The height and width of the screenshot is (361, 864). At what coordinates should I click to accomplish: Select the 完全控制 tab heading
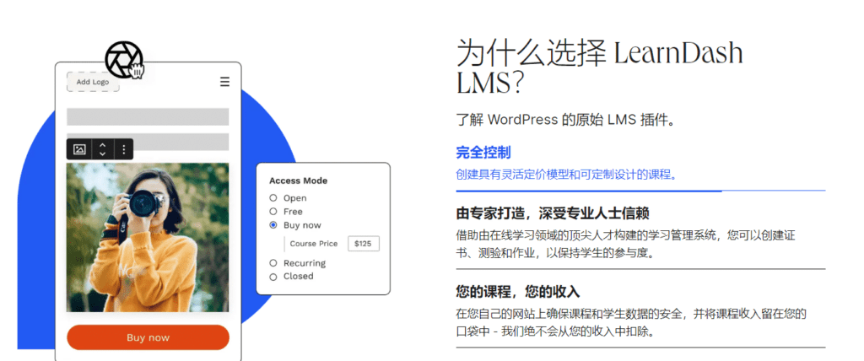pos(483,153)
